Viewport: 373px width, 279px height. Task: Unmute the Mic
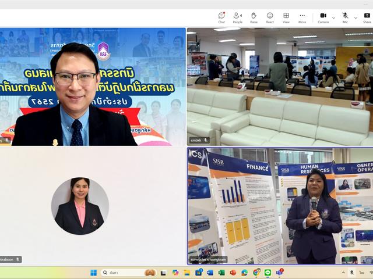345,18
